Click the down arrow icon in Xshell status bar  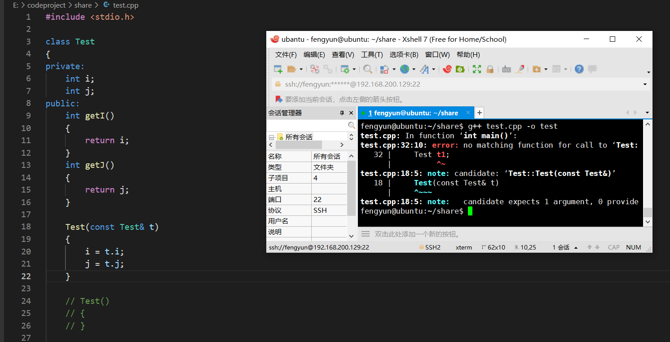coord(597,247)
